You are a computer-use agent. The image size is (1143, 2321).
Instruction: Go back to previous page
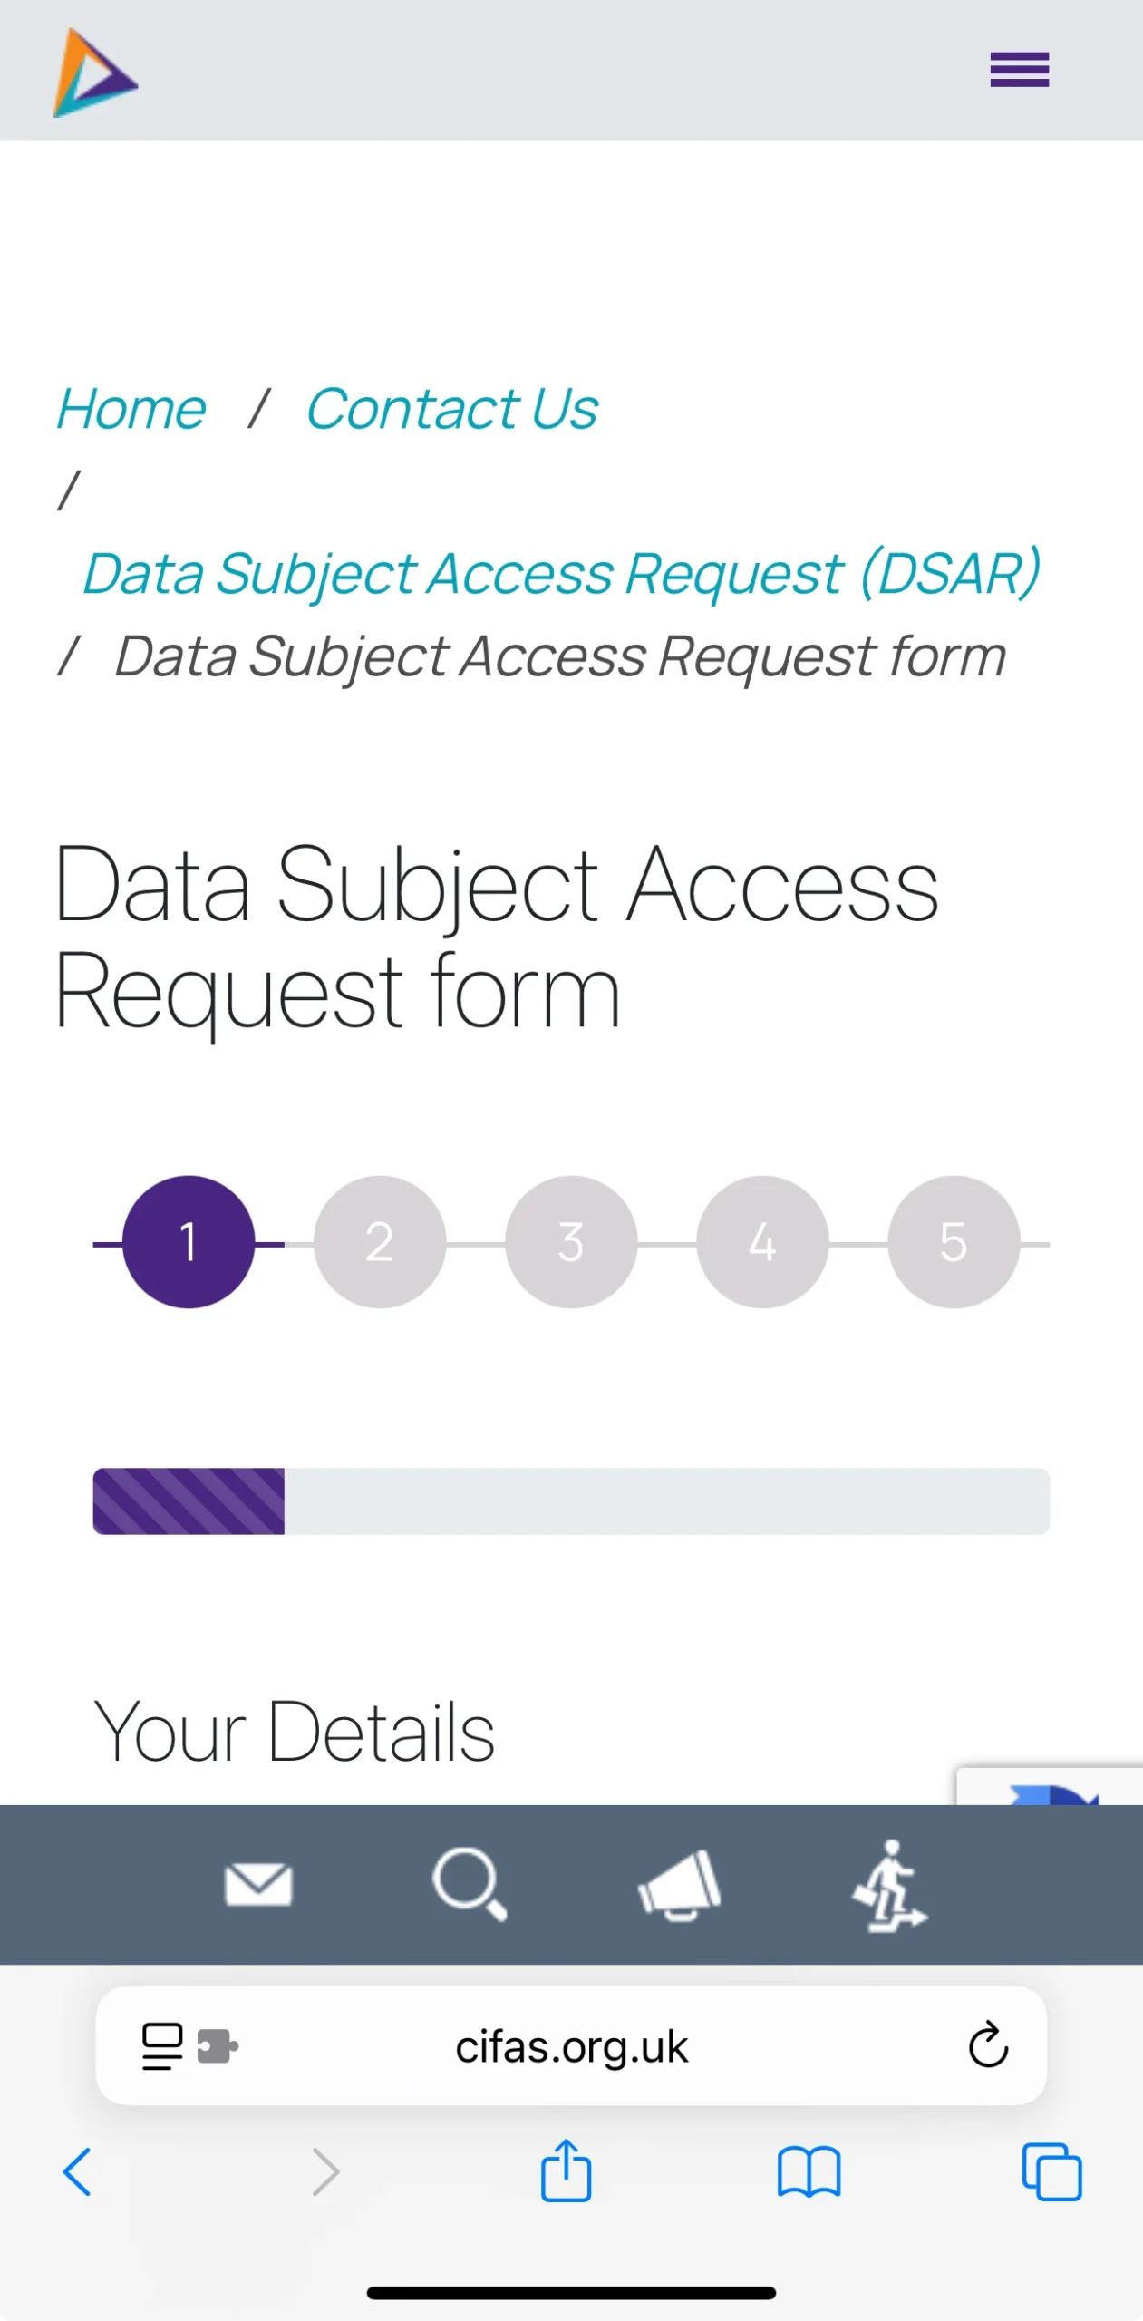coord(77,2170)
